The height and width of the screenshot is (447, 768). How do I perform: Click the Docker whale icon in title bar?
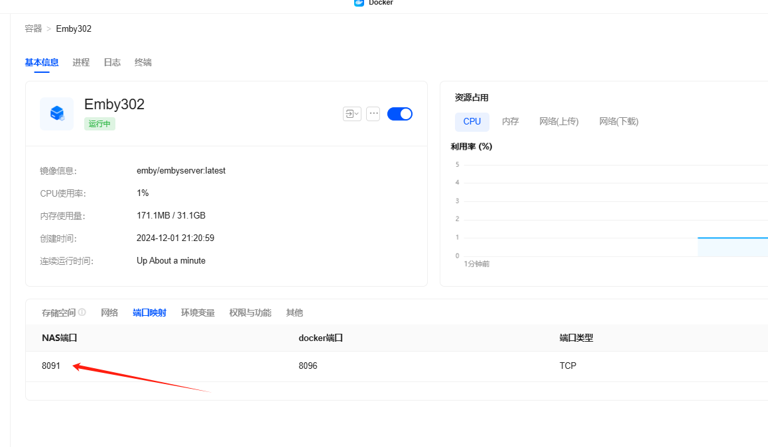point(359,3)
